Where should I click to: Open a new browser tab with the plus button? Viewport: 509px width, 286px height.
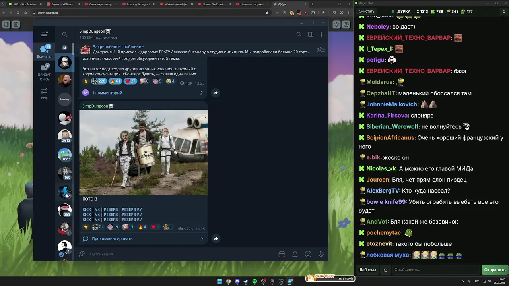tap(313, 4)
